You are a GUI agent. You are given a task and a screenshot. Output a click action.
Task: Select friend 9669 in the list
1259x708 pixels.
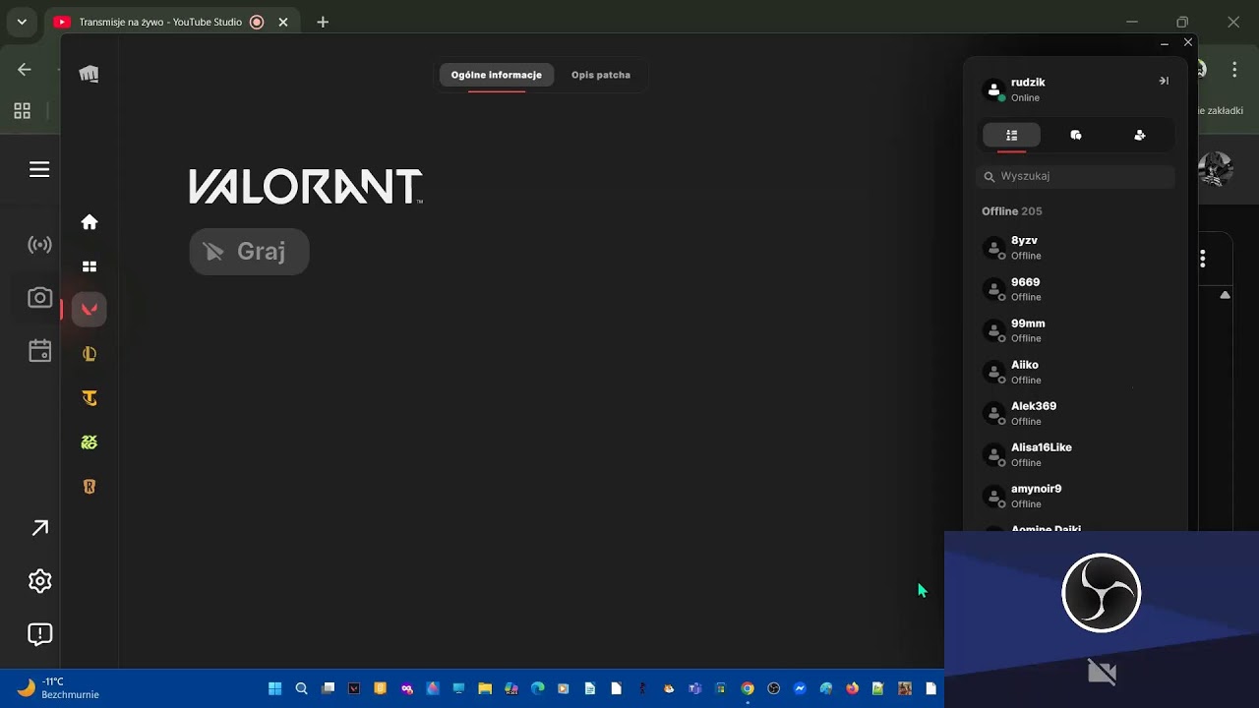(1075, 289)
